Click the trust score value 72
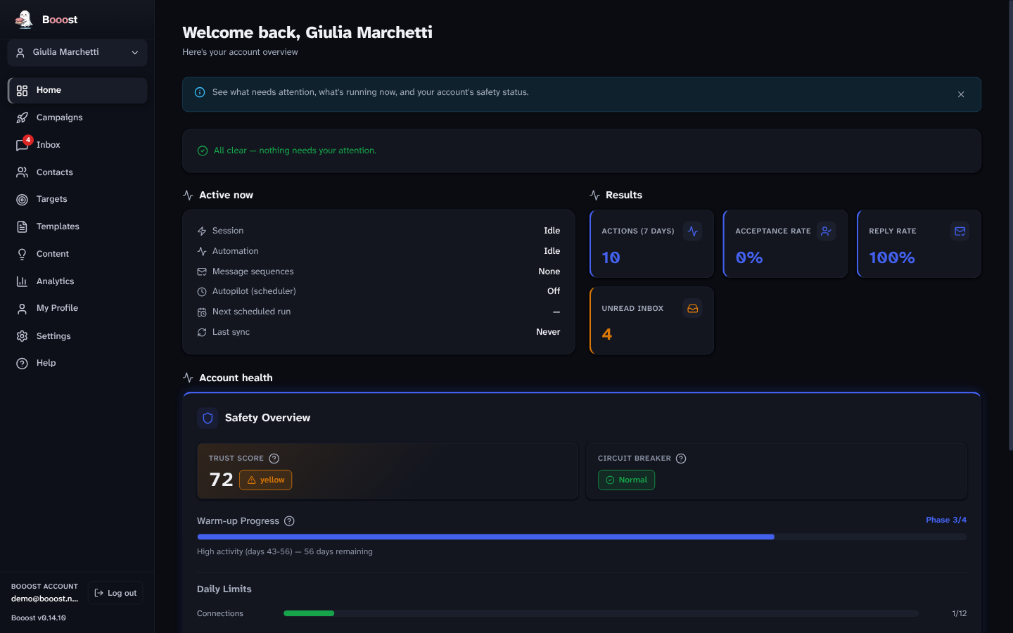Image resolution: width=1013 pixels, height=633 pixels. [221, 480]
